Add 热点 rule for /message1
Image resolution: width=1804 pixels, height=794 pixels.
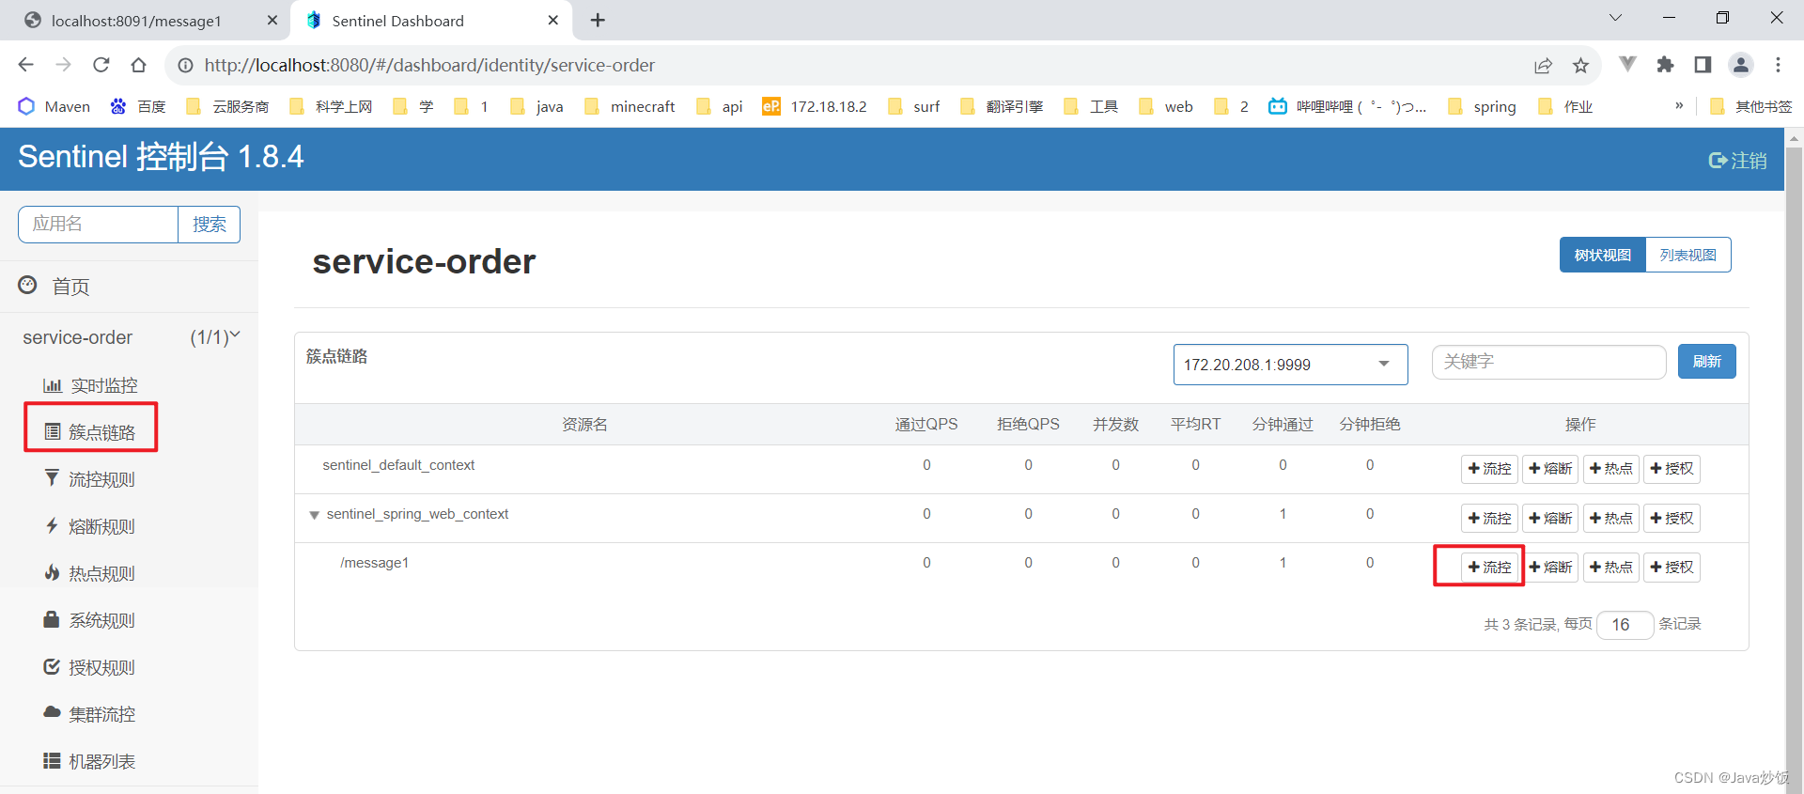(x=1610, y=567)
